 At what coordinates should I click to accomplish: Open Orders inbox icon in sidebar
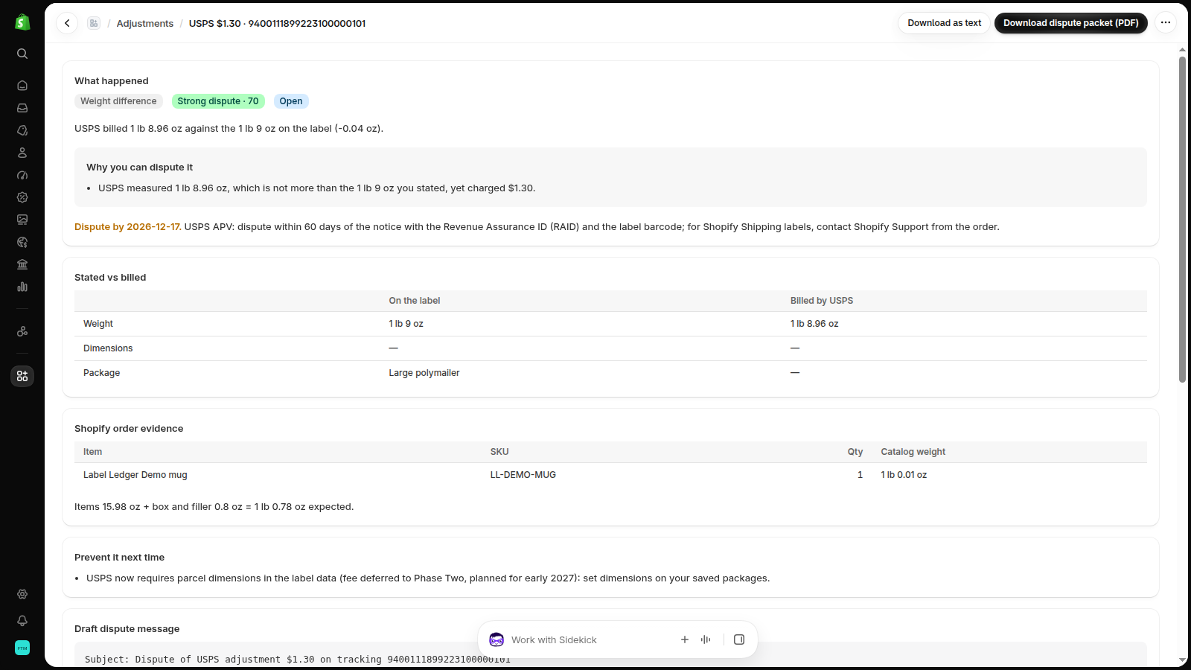pos(22,108)
